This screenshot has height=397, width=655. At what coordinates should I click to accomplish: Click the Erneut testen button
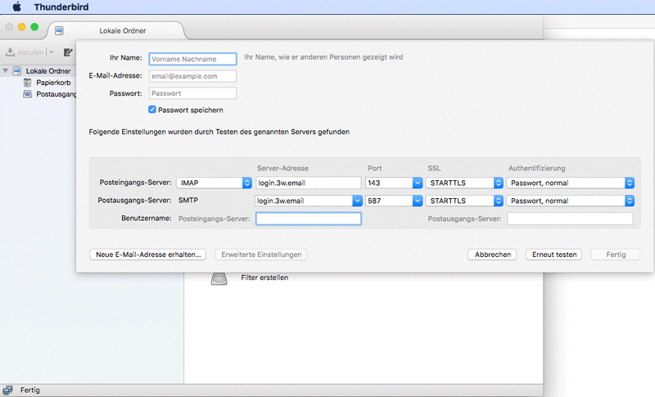pyautogui.click(x=555, y=255)
